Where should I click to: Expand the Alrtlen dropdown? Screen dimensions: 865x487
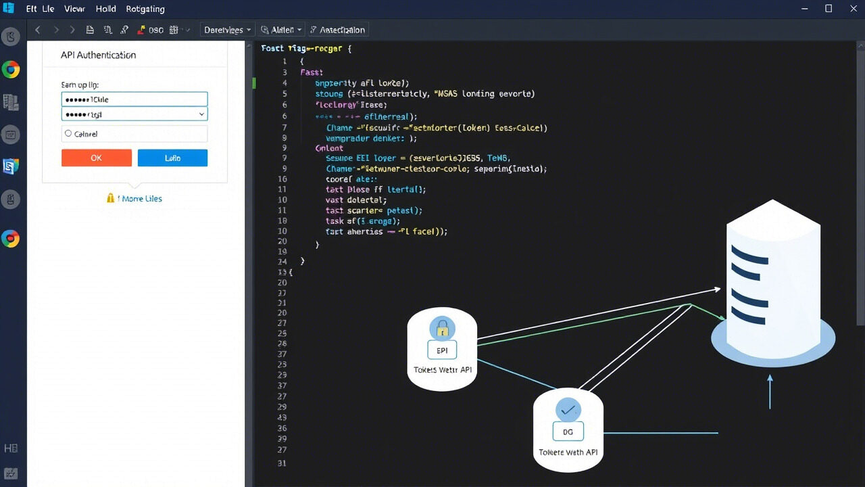[281, 30]
